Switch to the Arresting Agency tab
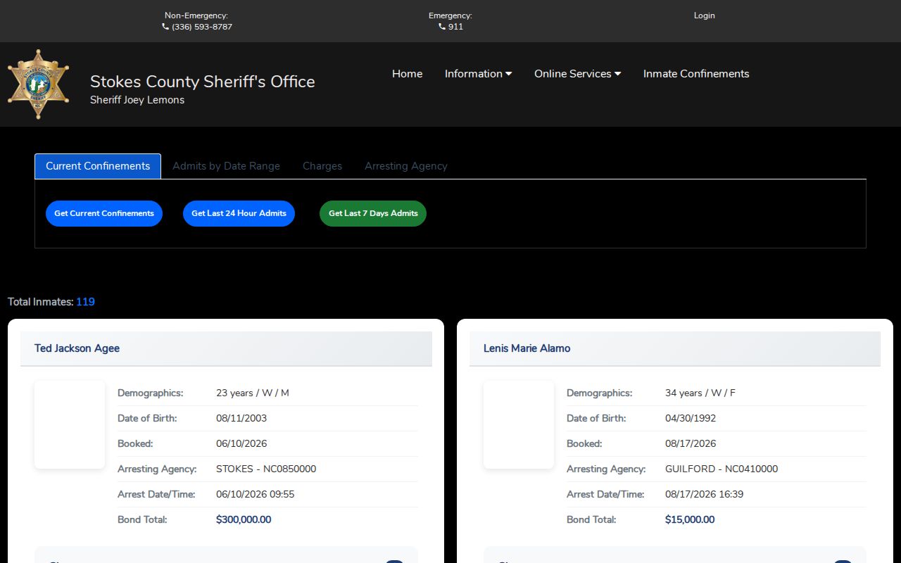This screenshot has width=901, height=563. [406, 166]
